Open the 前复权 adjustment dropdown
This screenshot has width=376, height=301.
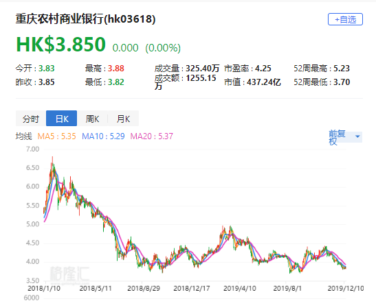(x=345, y=137)
